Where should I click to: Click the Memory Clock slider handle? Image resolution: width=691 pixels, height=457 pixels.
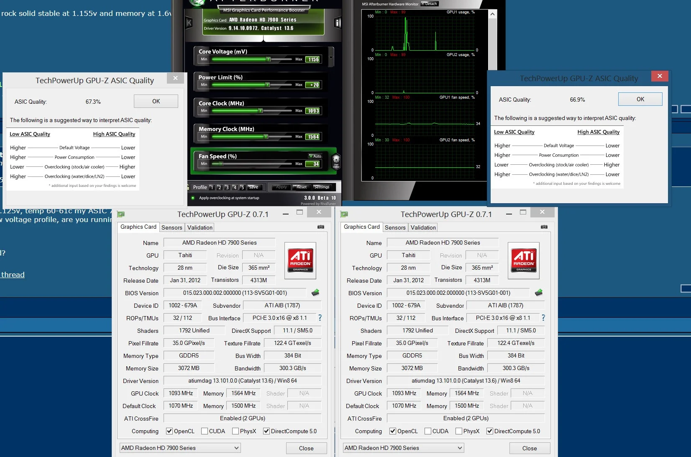click(266, 137)
